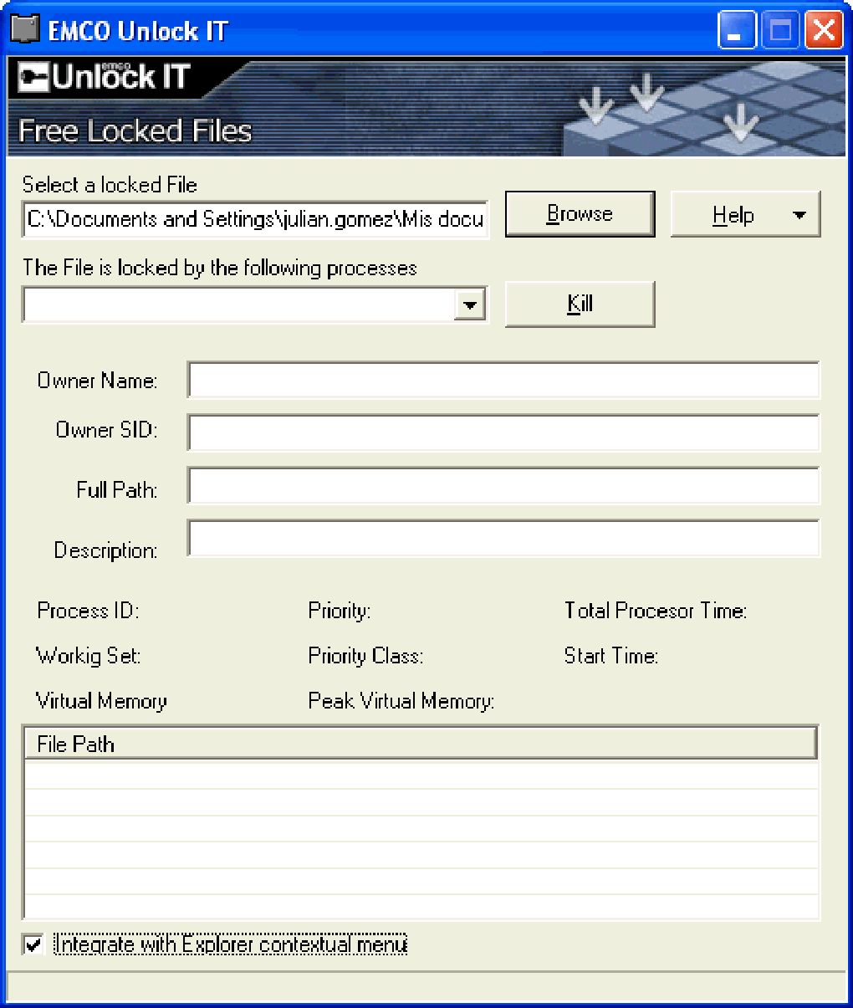The width and height of the screenshot is (853, 1008).
Task: Open the Help dropdown arrow
Action: coord(799,215)
